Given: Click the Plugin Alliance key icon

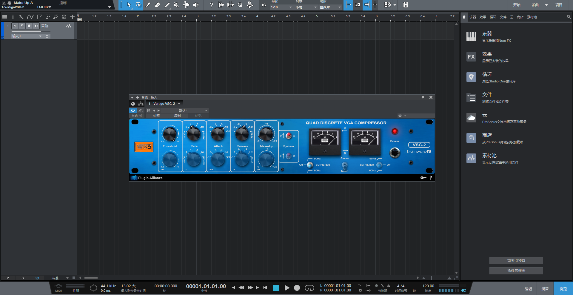Looking at the screenshot, I should pos(423,178).
